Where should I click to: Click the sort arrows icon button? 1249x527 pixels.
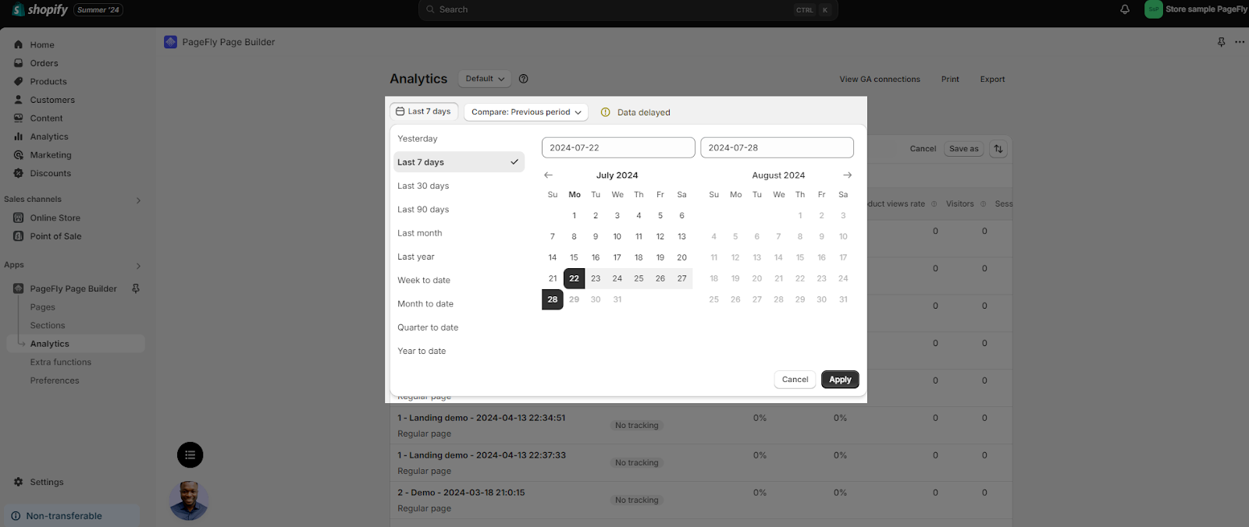(998, 149)
